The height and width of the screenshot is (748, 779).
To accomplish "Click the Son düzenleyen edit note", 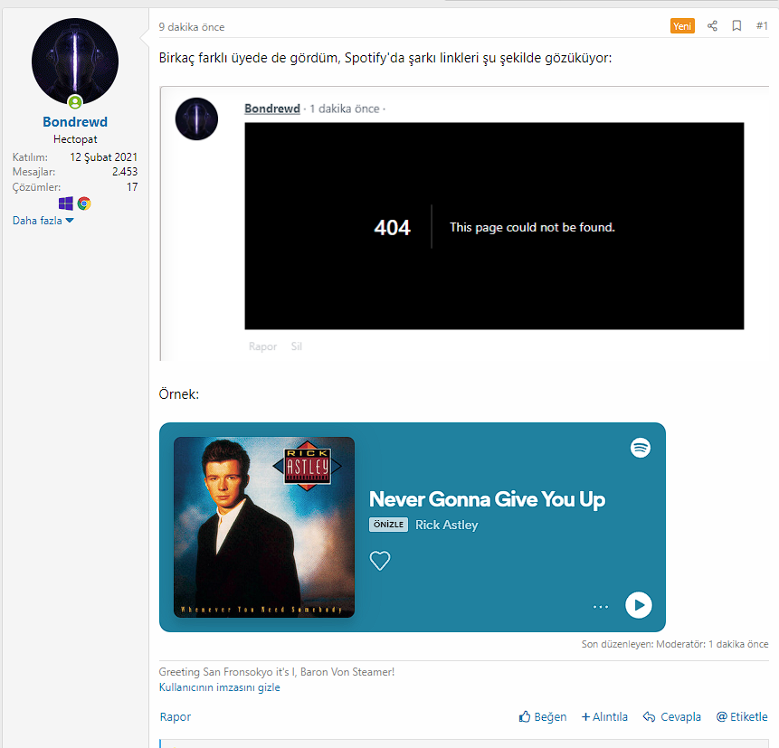I will tap(675, 644).
